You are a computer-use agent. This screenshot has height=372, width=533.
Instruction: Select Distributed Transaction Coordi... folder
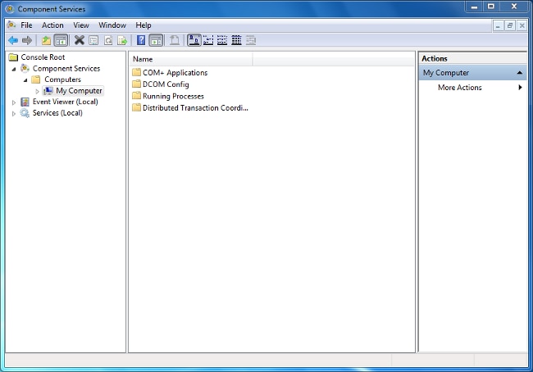195,108
